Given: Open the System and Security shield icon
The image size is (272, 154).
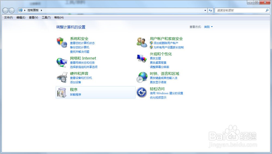Looking at the screenshot, I should click(62, 42).
